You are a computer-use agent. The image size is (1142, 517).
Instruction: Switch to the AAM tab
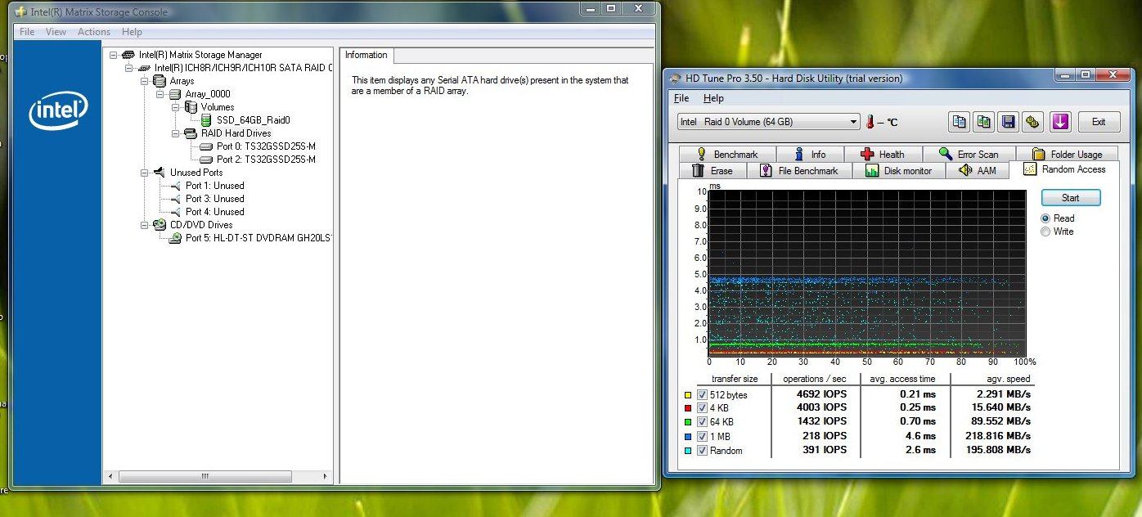pos(977,170)
